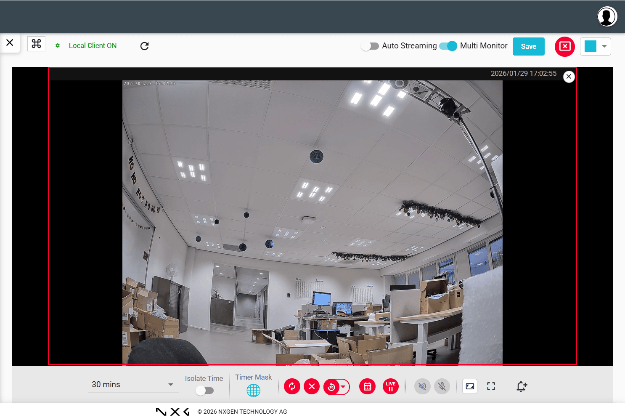Open the calendar date picker icon
Viewport: 625px width, 420px height.
367,386
